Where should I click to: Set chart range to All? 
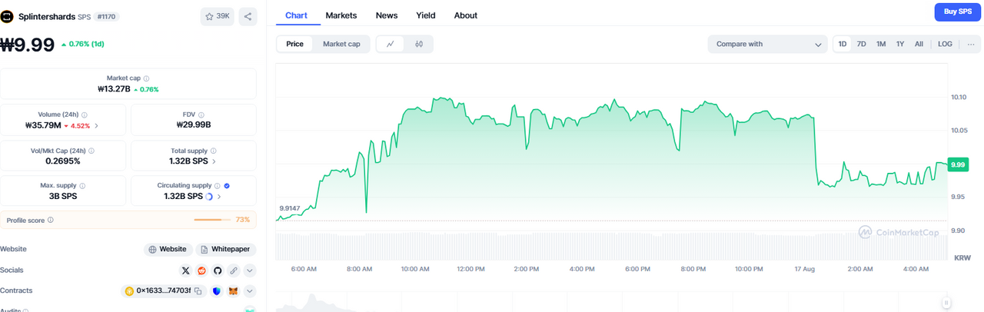click(919, 44)
